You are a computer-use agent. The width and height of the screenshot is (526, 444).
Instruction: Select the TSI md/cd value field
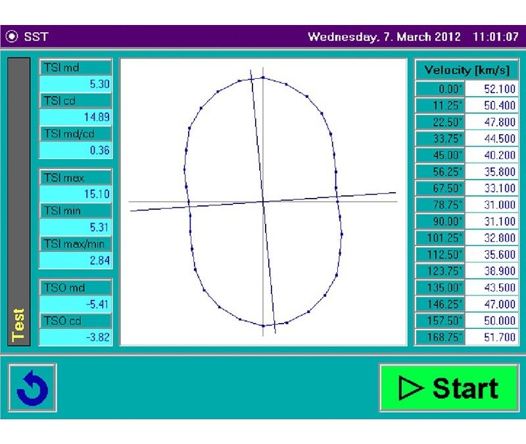76,150
